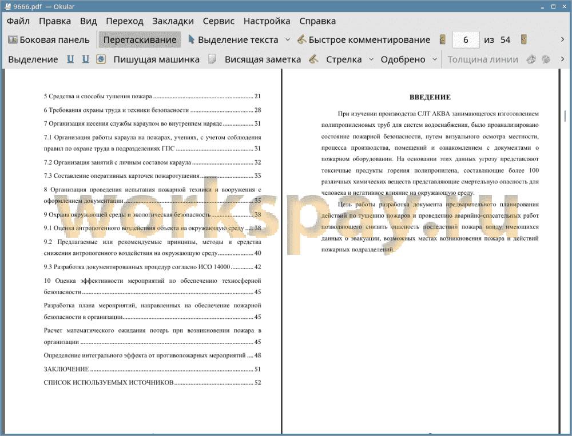Click contents entry 'Определение интегрального эффекта'
Image resolution: width=572 pixels, height=436 pixels.
[152, 355]
